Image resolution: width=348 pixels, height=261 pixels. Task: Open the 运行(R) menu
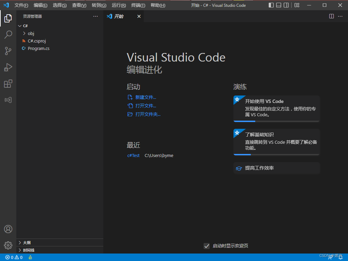pos(119,5)
